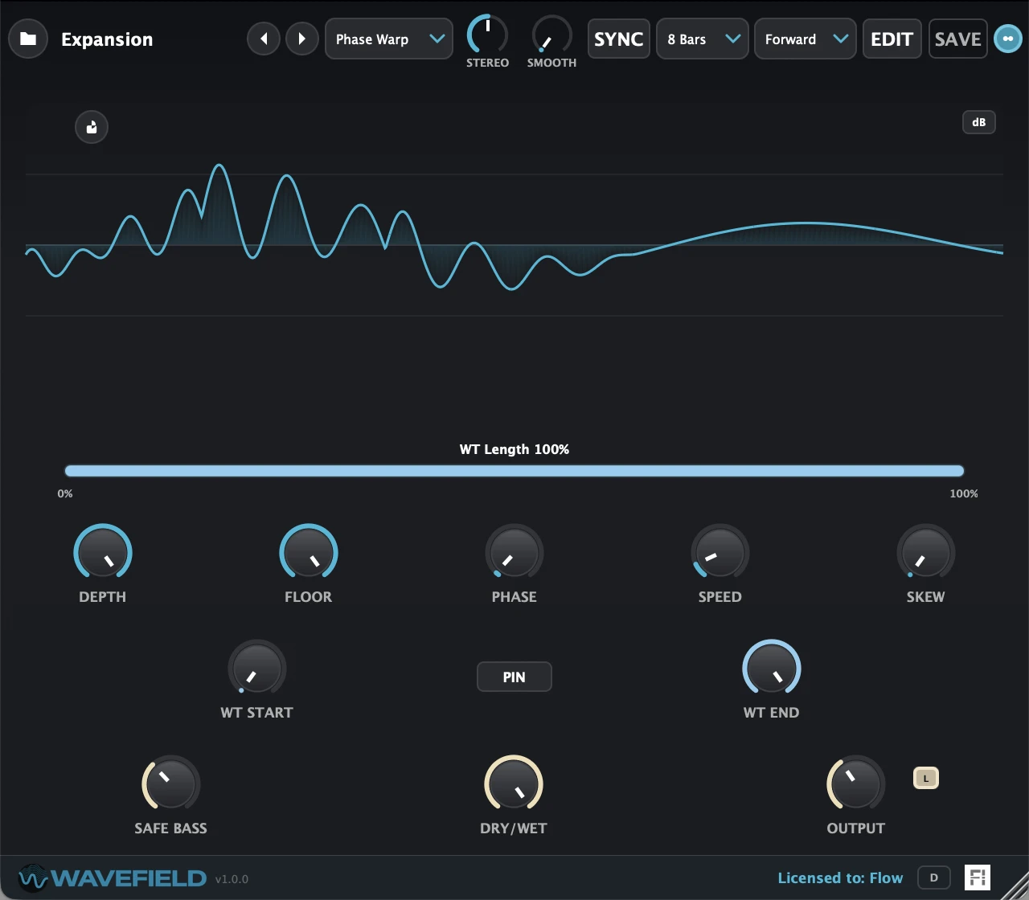The image size is (1029, 900).
Task: Toggle the SYNC button
Action: [618, 39]
